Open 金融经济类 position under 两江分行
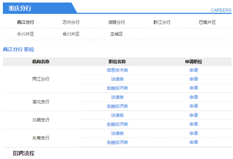Viewport: 233px width, 159px height. tap(117, 88)
